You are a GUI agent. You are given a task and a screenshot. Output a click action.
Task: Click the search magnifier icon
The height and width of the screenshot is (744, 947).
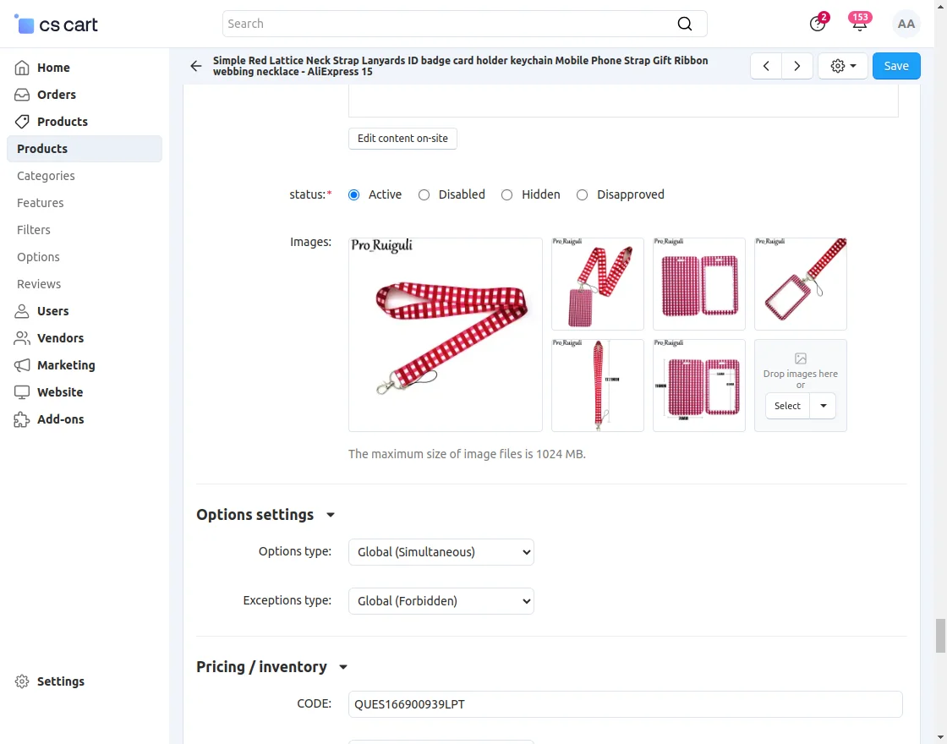[685, 24]
